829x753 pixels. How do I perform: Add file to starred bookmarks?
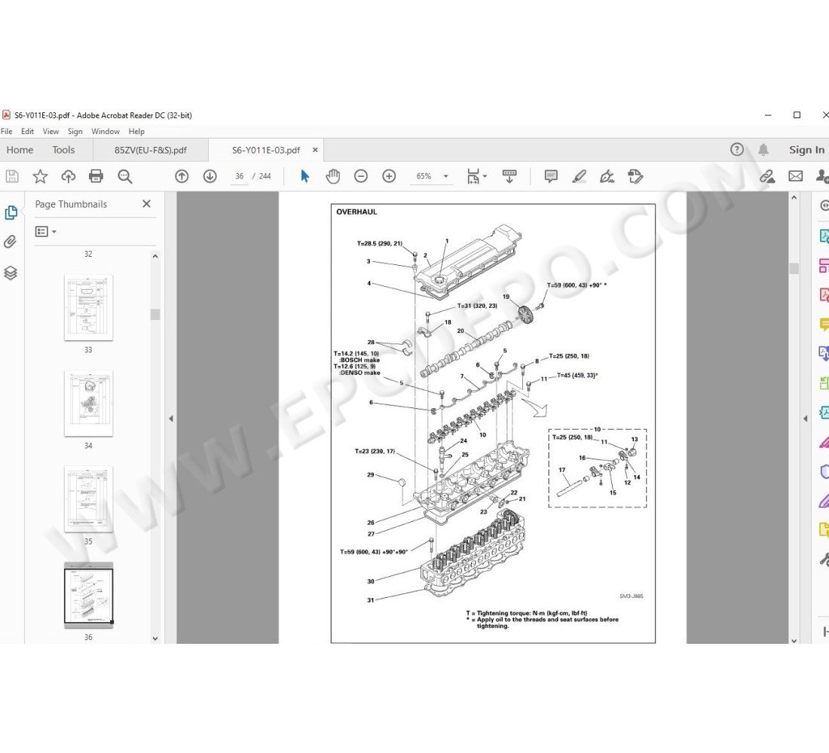(x=40, y=176)
